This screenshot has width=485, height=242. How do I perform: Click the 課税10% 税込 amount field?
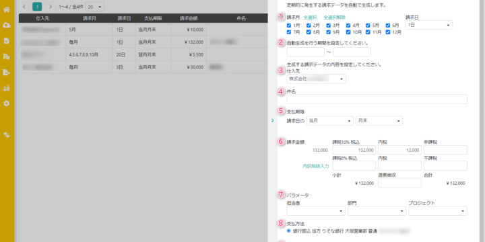point(354,150)
